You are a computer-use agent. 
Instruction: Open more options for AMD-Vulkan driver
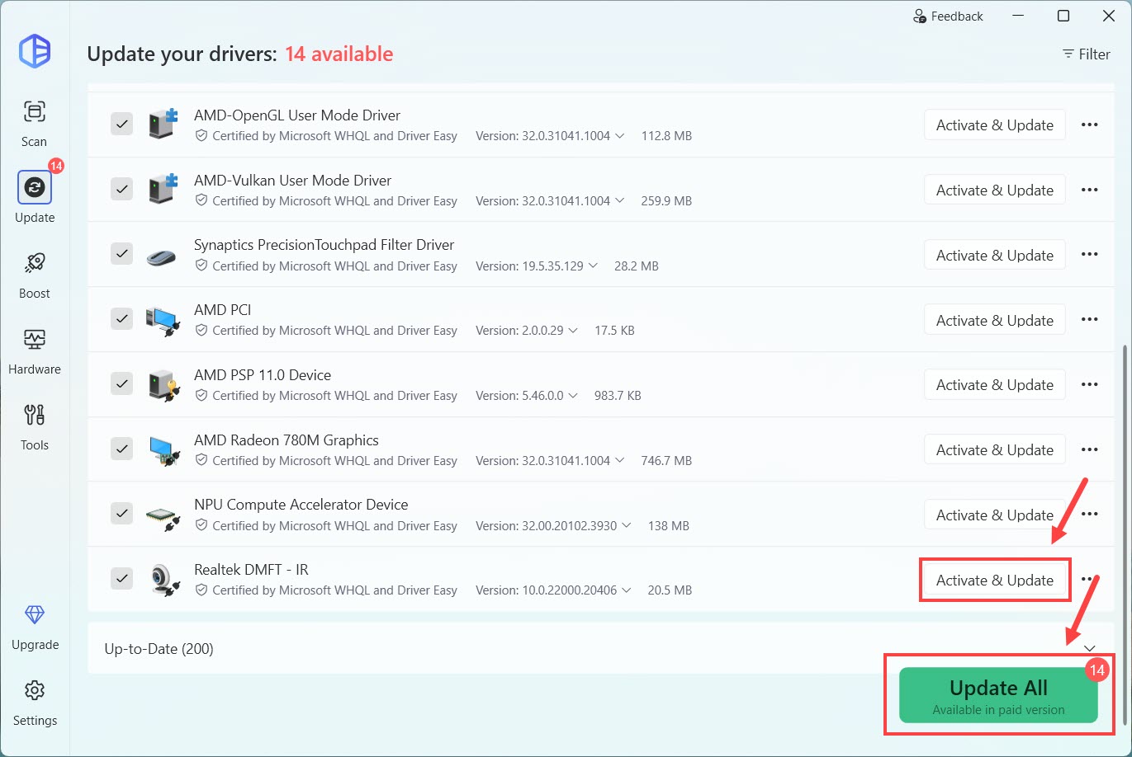pos(1090,190)
